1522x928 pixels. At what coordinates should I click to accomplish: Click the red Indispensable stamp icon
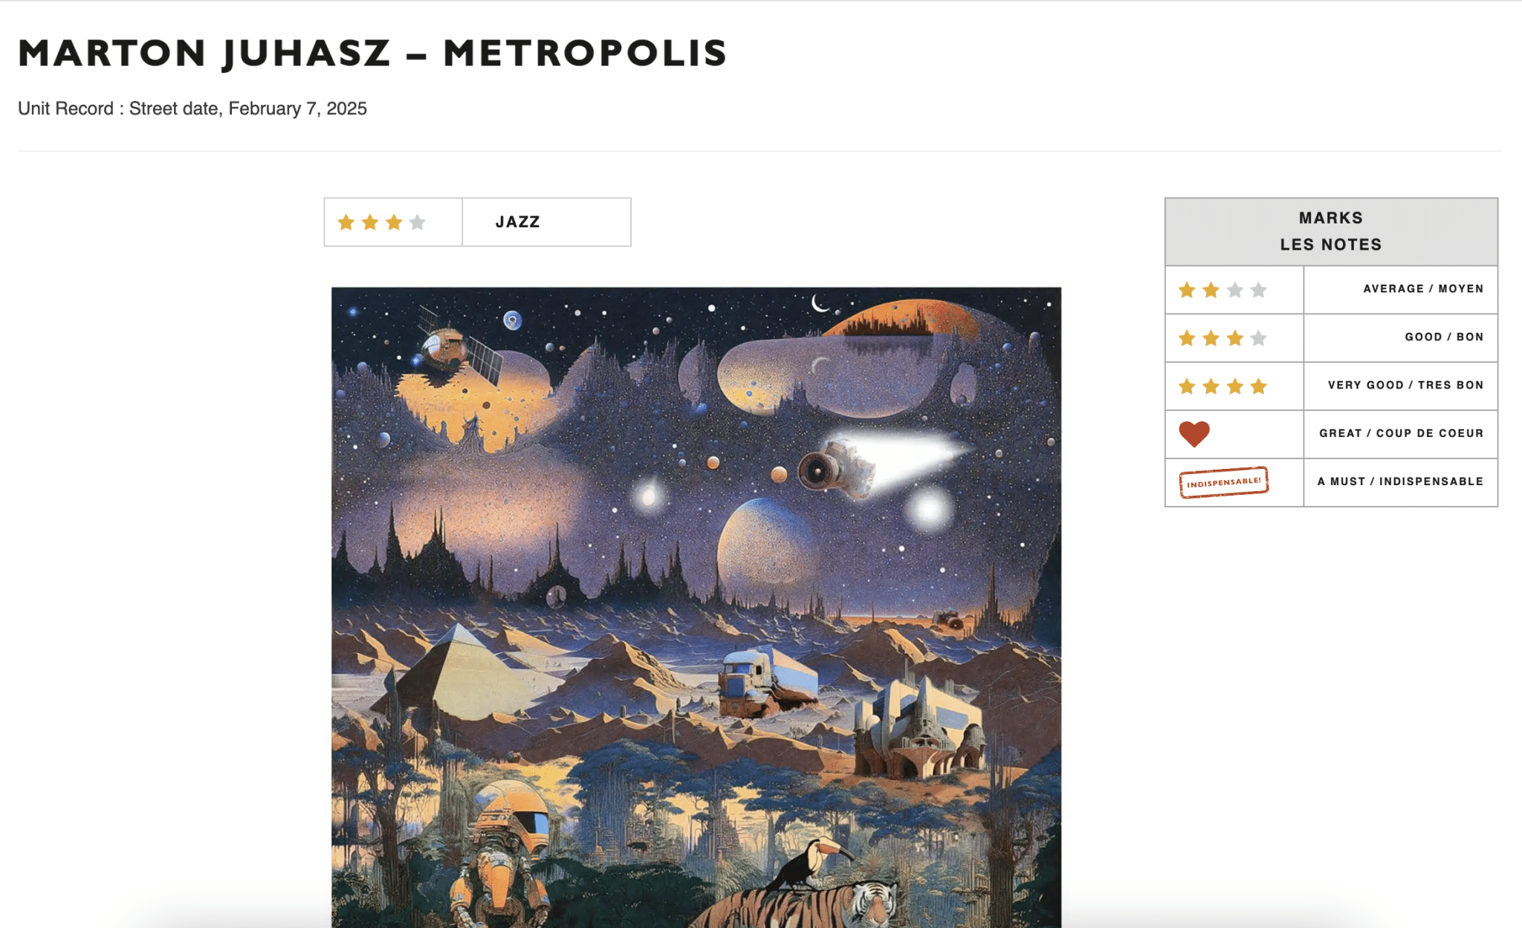1223,482
